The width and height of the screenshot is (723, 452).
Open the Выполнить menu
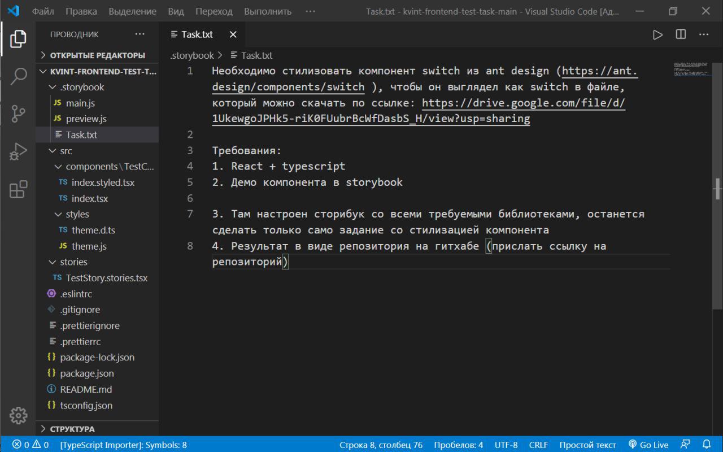point(268,11)
